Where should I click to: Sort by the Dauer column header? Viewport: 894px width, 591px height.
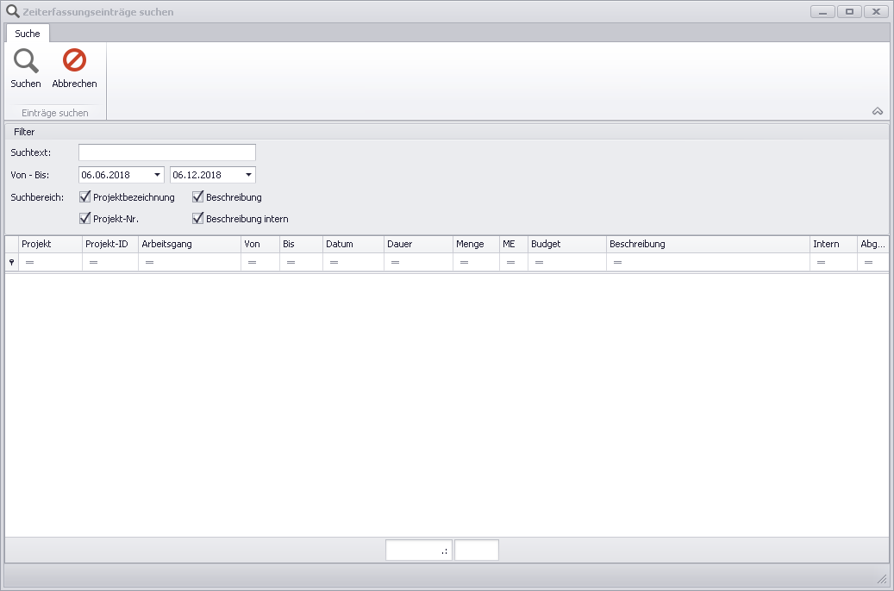click(x=418, y=245)
